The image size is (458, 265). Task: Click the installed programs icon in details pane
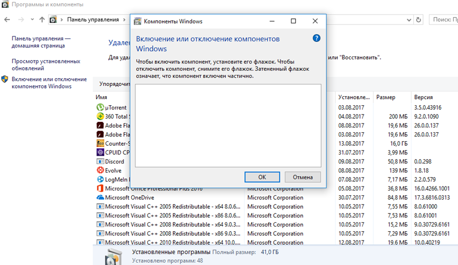(x=113, y=257)
